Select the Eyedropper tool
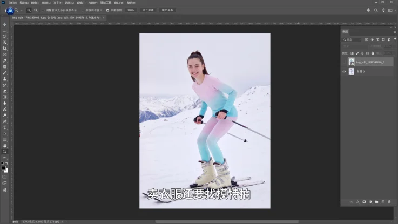 click(4, 60)
